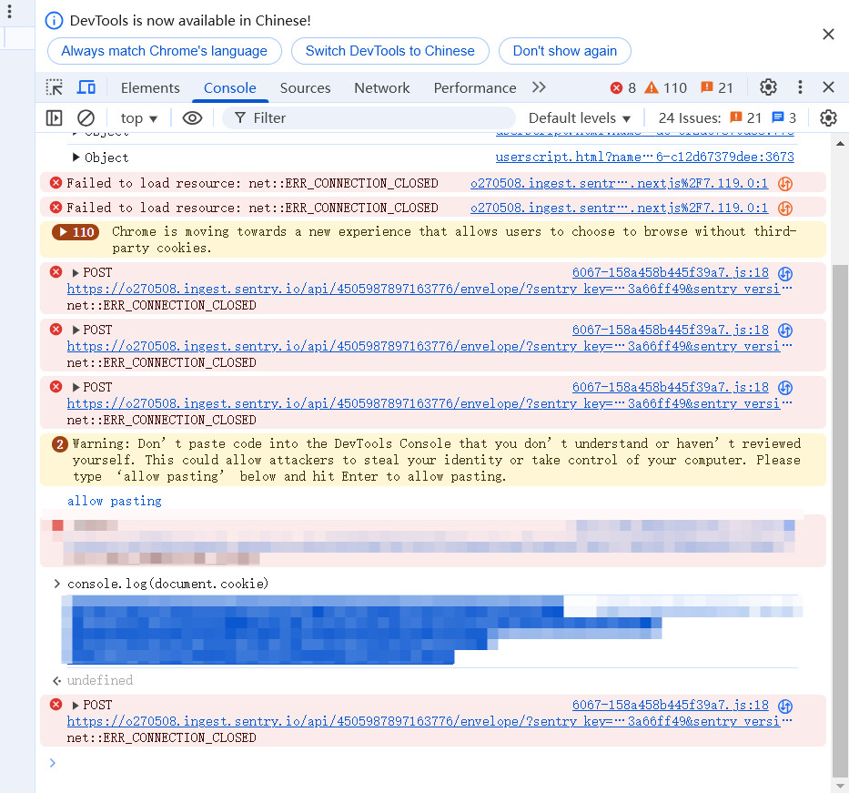This screenshot has width=849, height=793.
Task: Click the Don't show again button
Action: point(564,51)
